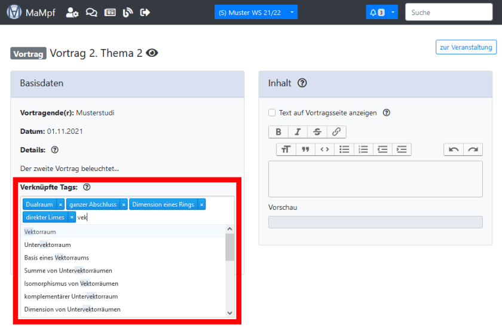Image resolution: width=502 pixels, height=327 pixels.
Task: Open user profile settings icon in navbar
Action: [72, 13]
